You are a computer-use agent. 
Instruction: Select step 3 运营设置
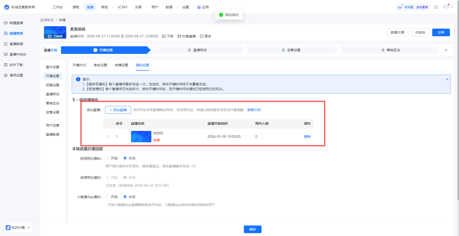(x=291, y=50)
